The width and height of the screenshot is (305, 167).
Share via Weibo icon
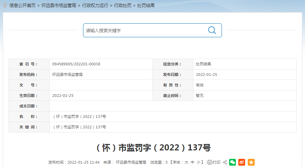pyautogui.click(x=242, y=162)
